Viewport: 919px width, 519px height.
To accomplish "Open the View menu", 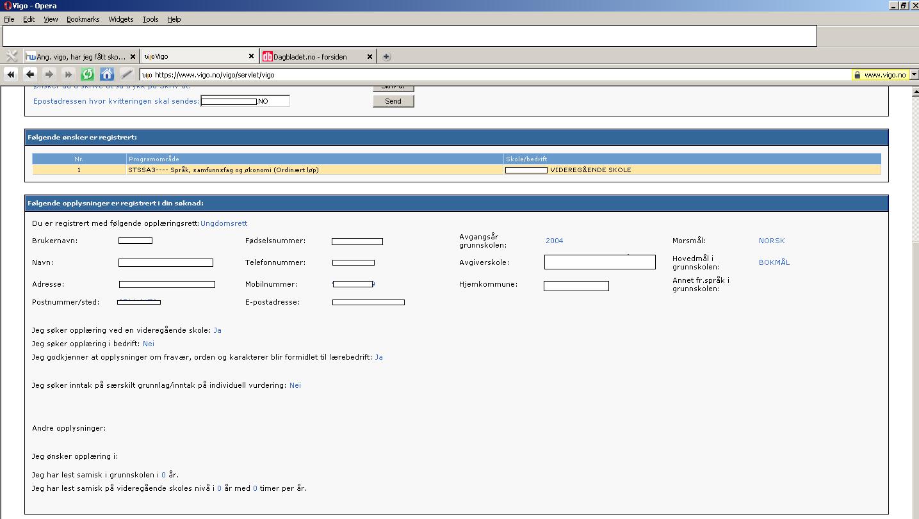I will [51, 19].
